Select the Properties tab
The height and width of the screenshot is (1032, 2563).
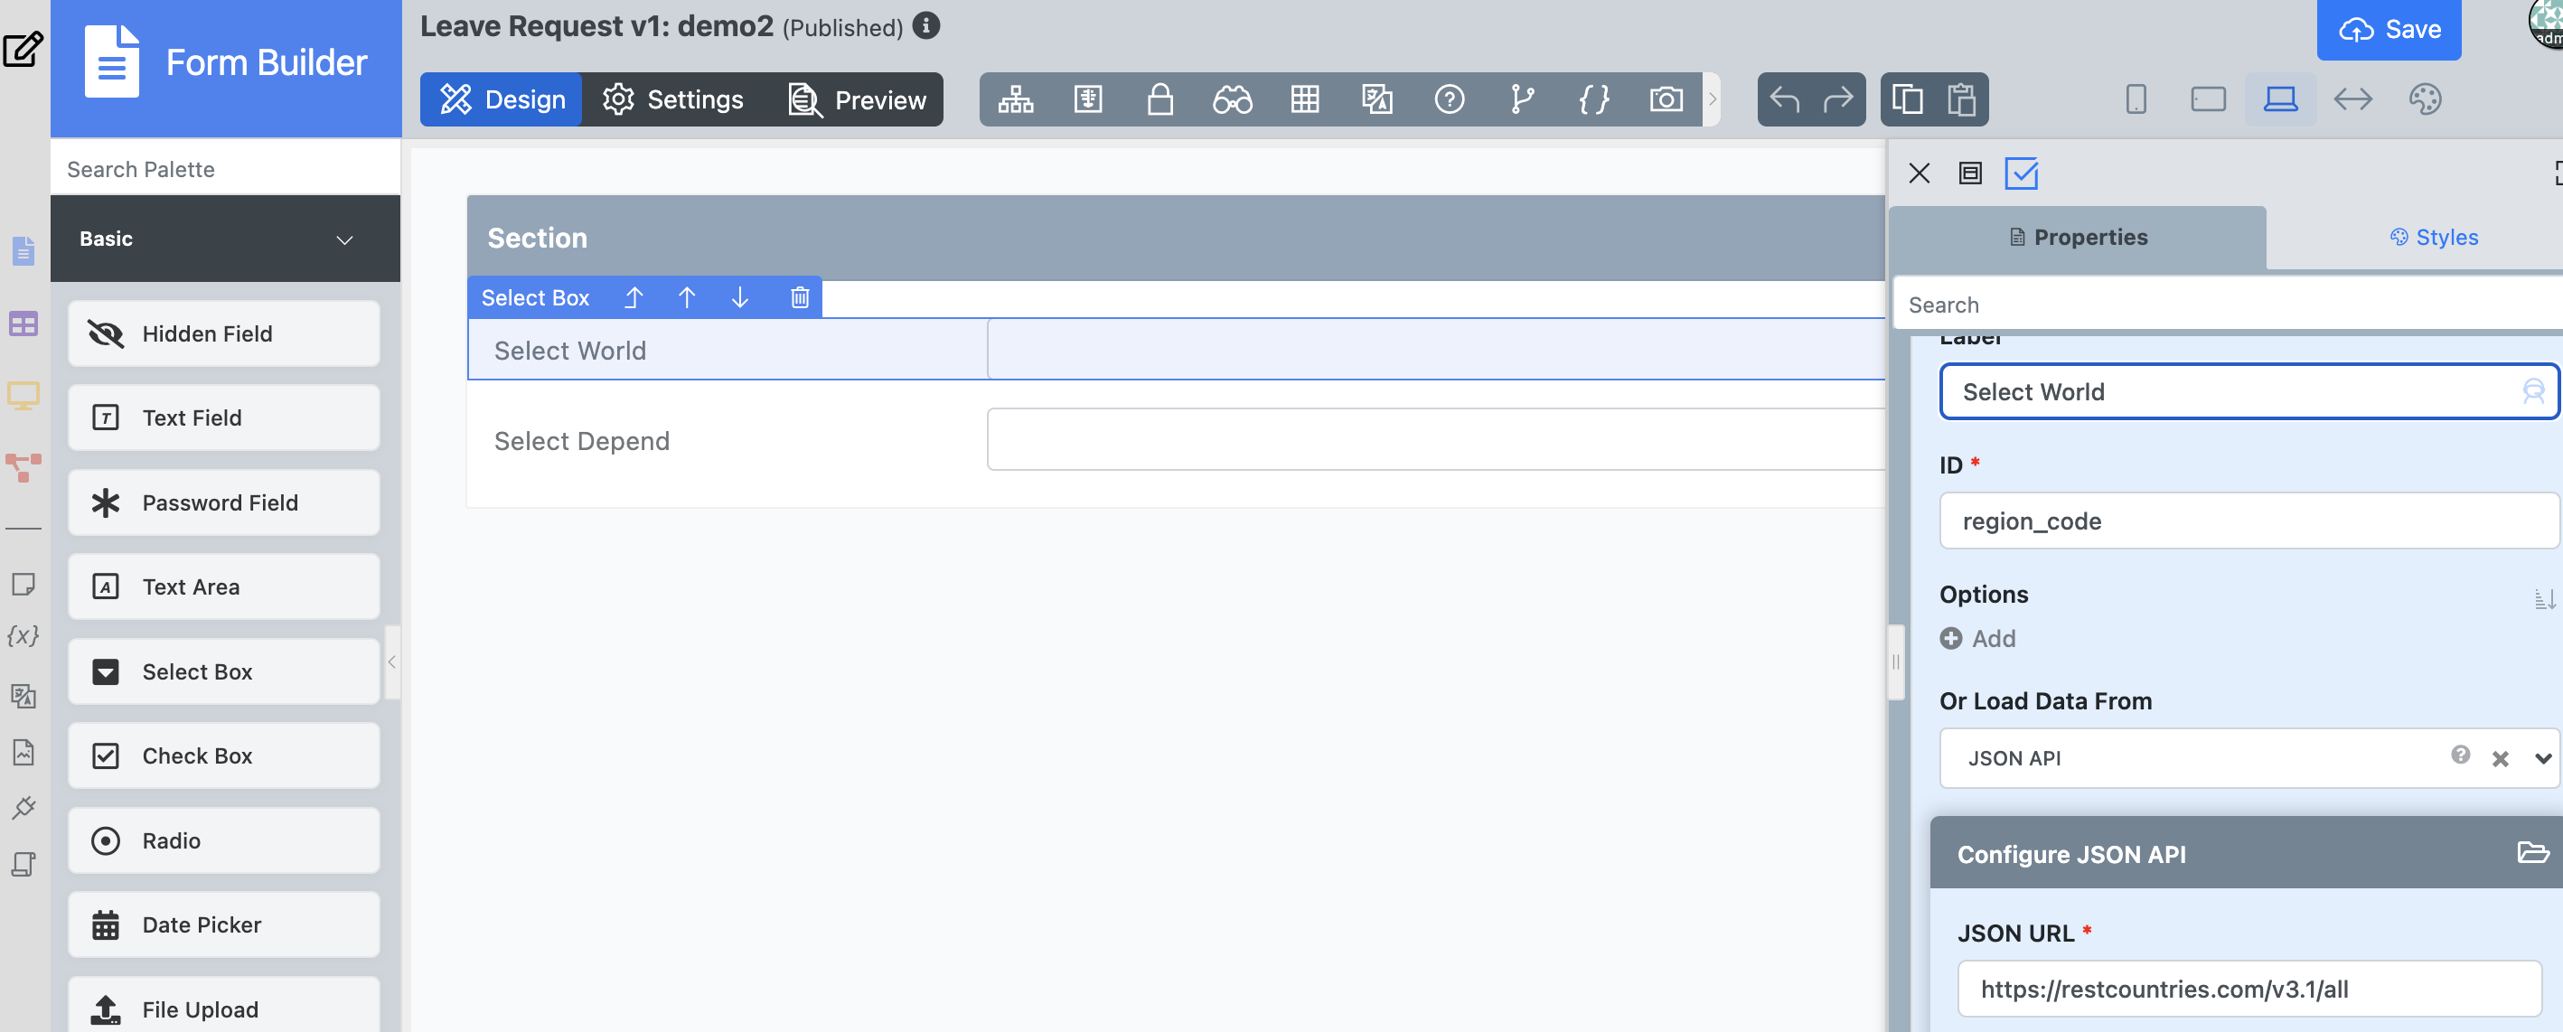(x=2078, y=238)
